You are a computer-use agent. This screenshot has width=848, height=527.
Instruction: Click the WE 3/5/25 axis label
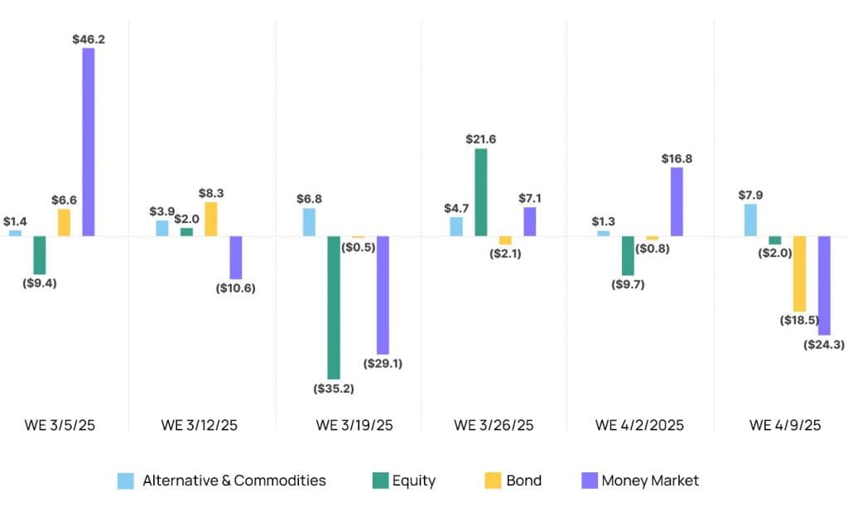60,425
